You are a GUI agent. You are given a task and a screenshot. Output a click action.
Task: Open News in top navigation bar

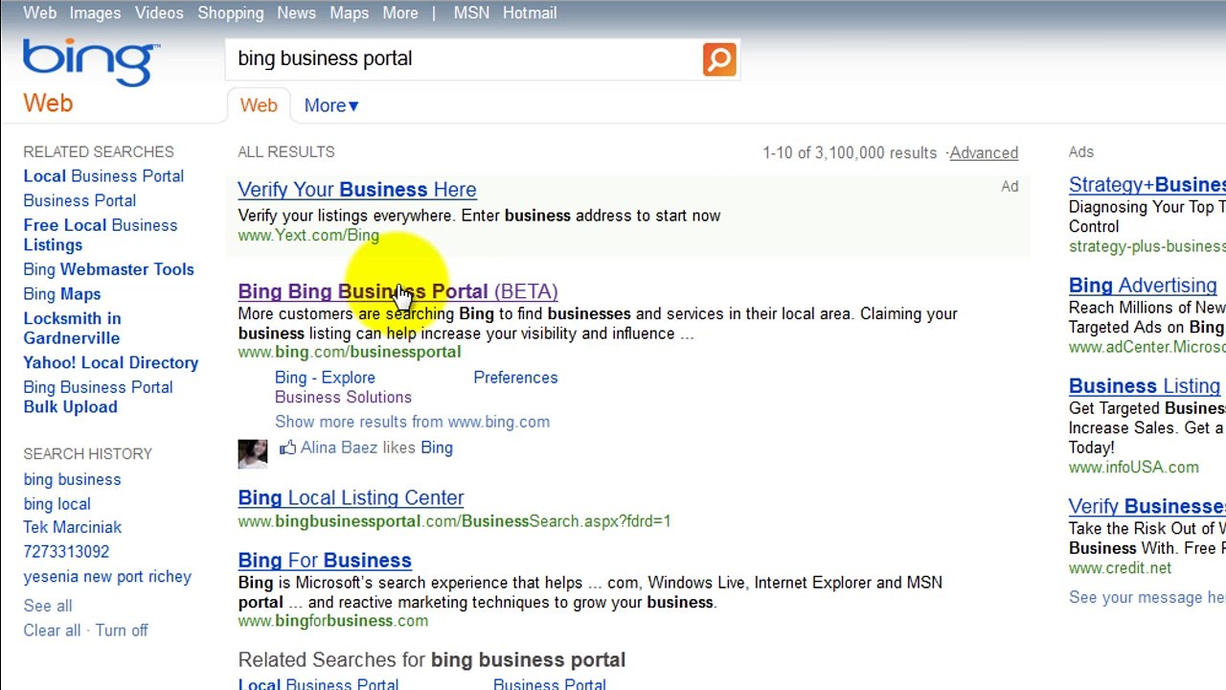(x=296, y=12)
